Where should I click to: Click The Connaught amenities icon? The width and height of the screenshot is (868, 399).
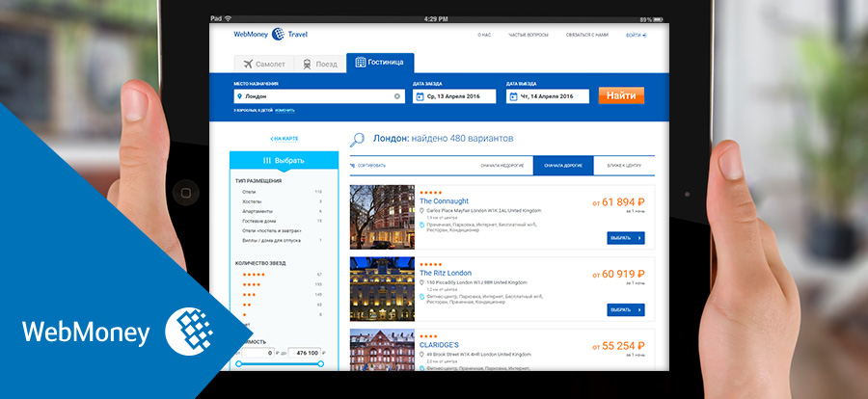click(x=421, y=226)
